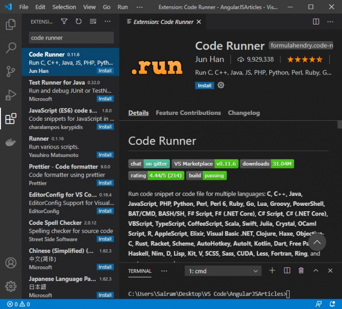Click the filter extensions funnel icon
342x309 pixels.
[64, 22]
